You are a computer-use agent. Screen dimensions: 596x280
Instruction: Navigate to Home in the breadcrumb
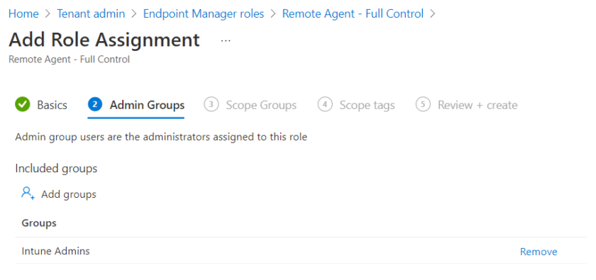click(23, 14)
